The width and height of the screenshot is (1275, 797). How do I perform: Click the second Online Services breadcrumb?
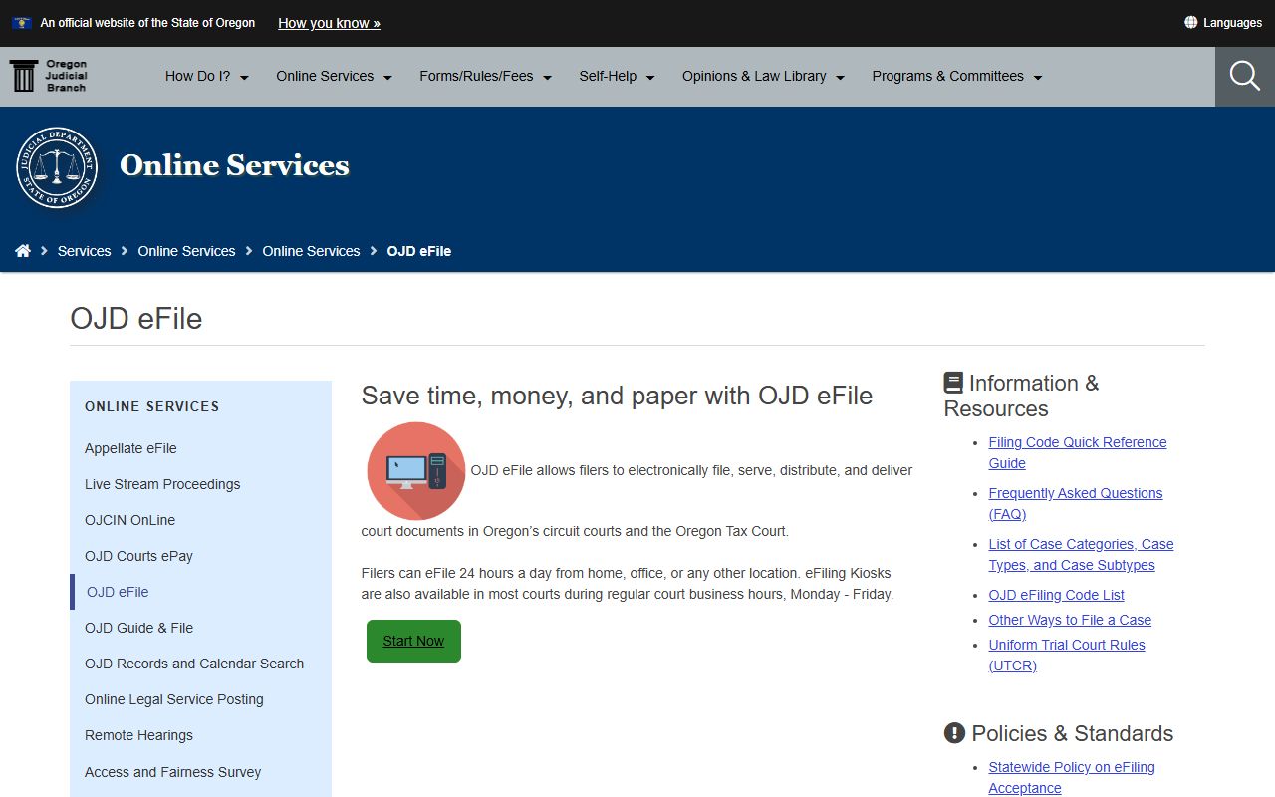311,251
